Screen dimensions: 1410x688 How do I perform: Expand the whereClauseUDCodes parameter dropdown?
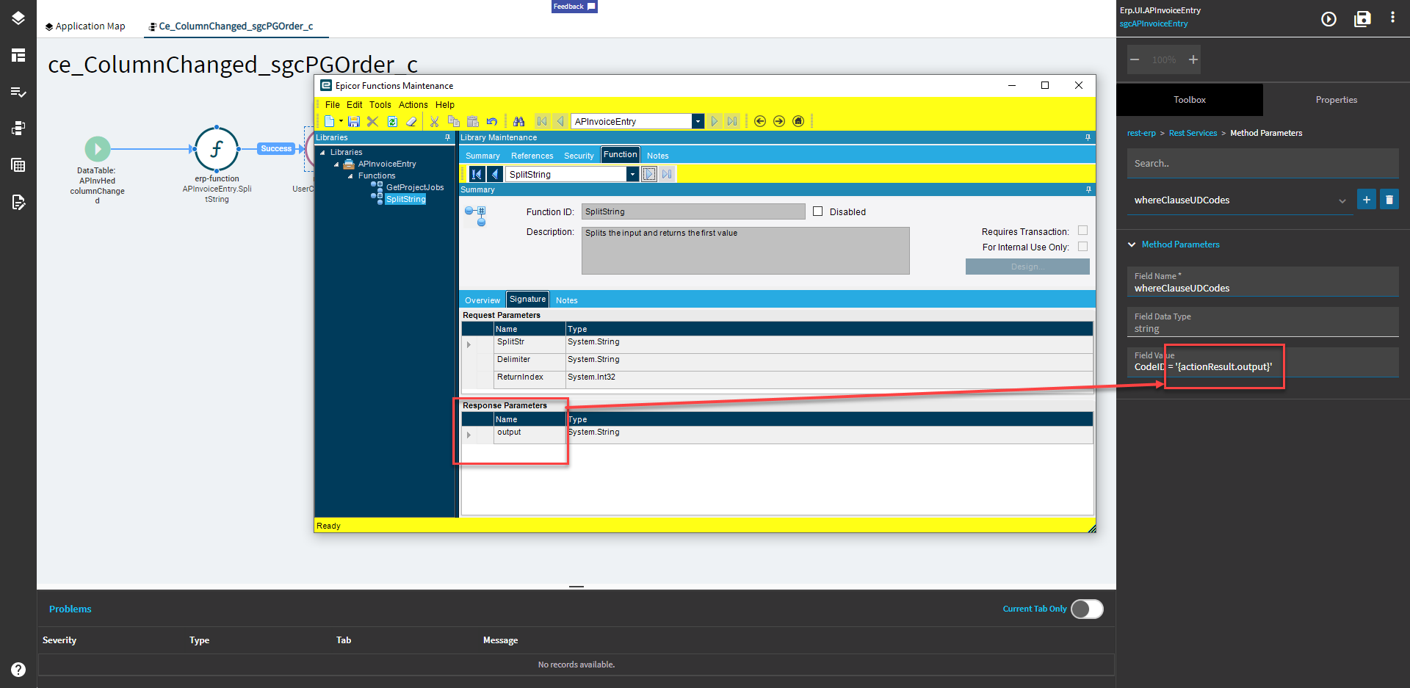[1342, 200]
